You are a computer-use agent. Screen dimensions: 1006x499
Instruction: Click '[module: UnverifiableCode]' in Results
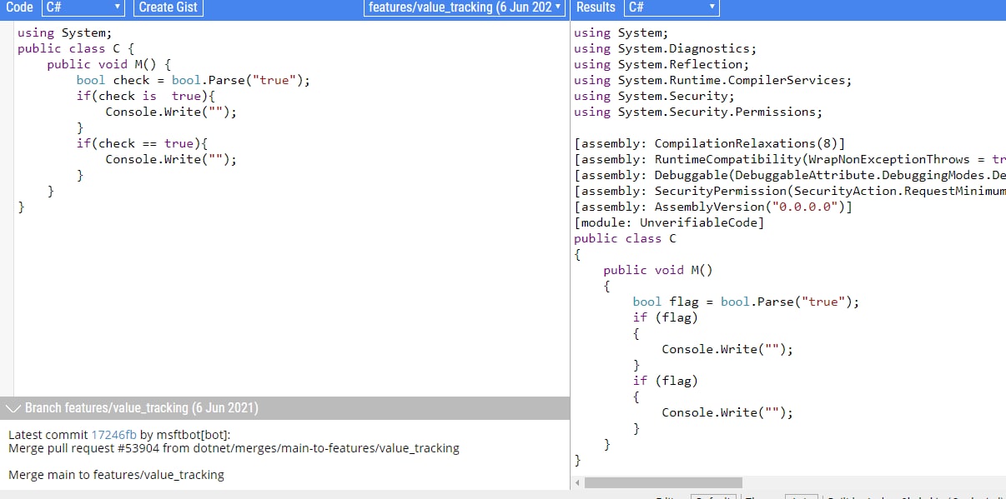point(669,222)
